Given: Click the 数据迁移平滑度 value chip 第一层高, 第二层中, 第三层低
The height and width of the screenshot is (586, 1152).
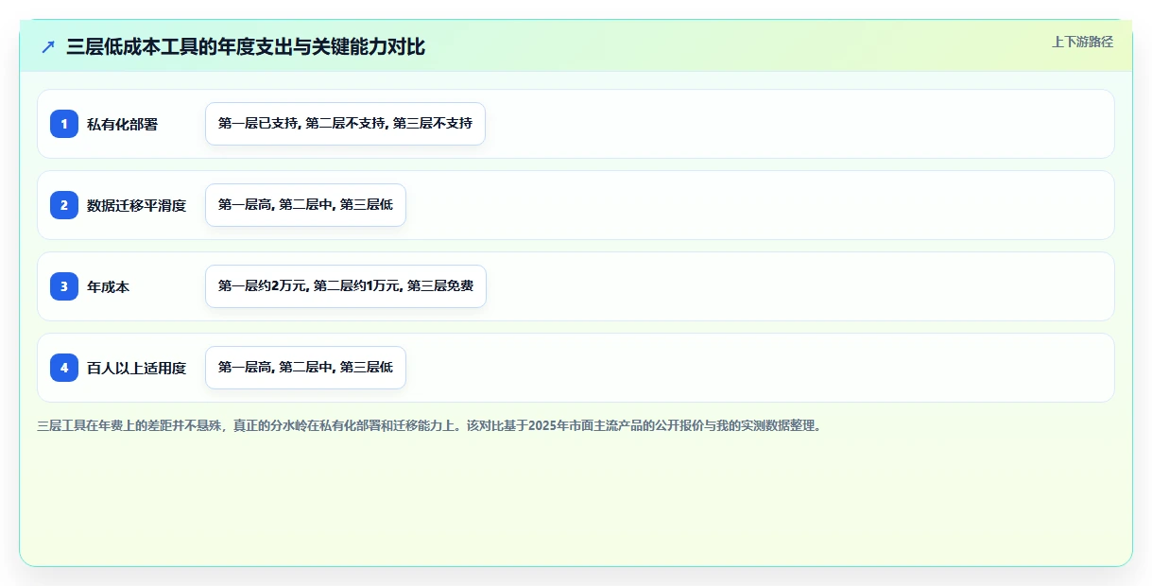Looking at the screenshot, I should 305,205.
